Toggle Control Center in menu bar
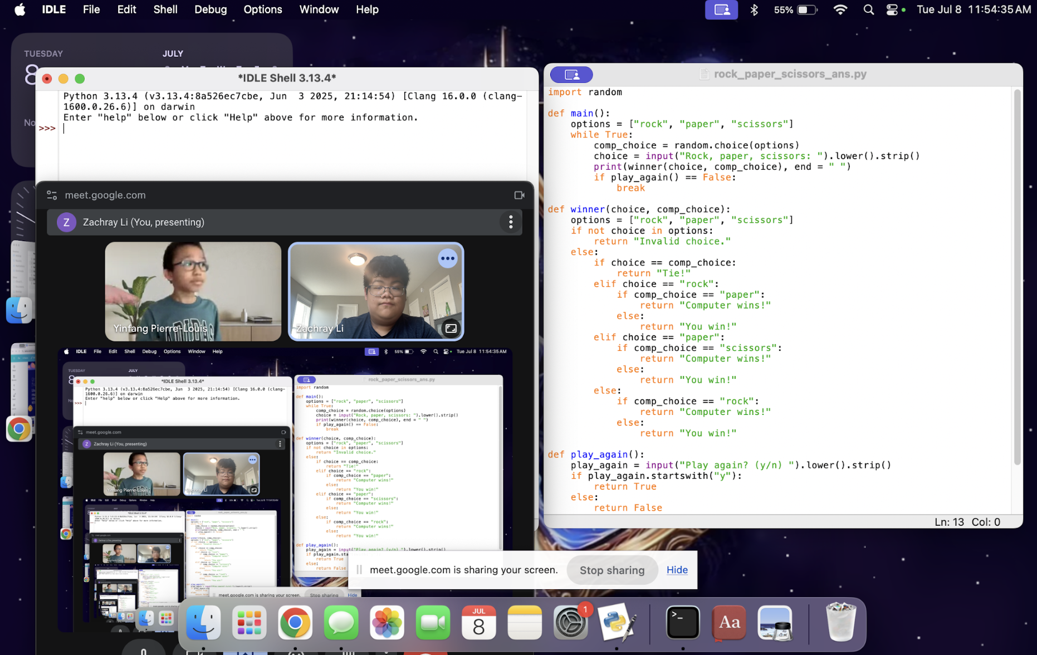This screenshot has width=1037, height=655. click(892, 9)
